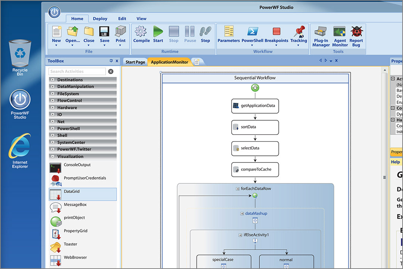Click the Tracking pushpin icon
Viewport: 403px width, 269px height.
pyautogui.click(x=299, y=31)
